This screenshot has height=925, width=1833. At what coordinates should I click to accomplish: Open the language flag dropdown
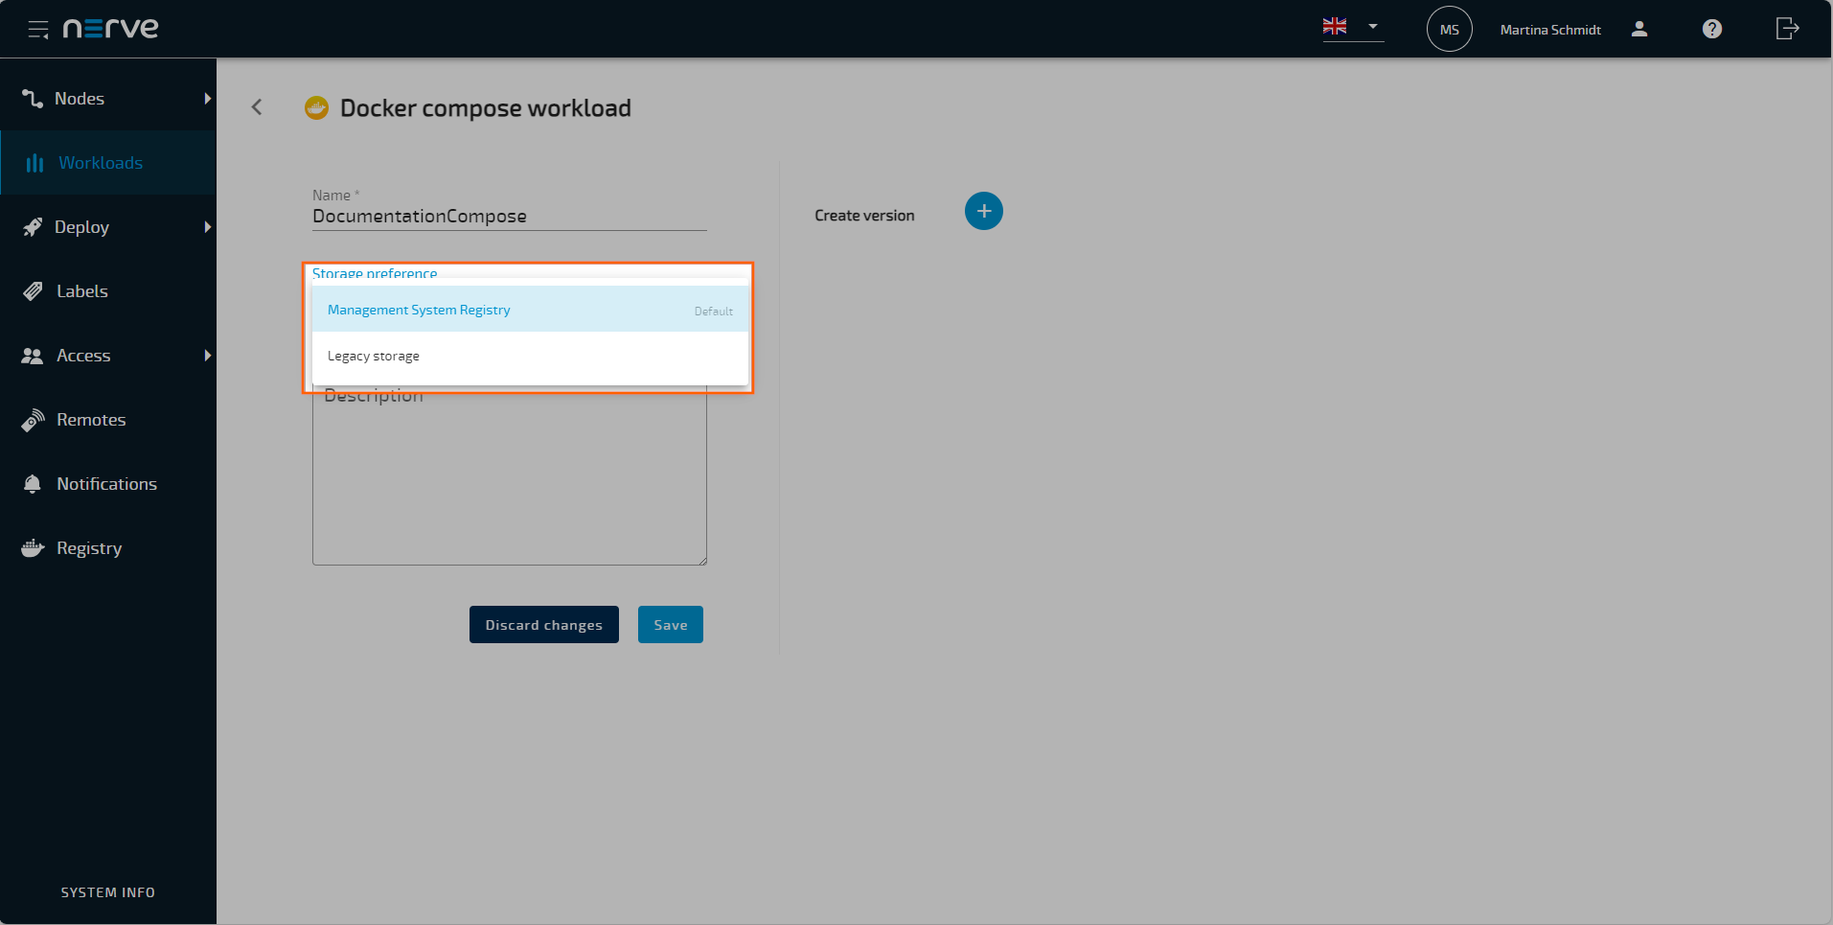click(x=1351, y=28)
